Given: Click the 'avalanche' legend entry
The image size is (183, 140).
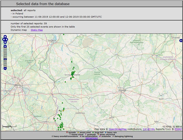Looking at the screenshot, I should [x=105, y=136].
